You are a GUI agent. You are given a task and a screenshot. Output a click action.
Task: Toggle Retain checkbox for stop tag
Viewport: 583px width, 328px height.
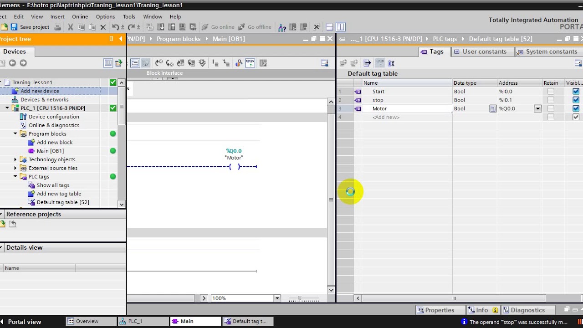(x=551, y=100)
